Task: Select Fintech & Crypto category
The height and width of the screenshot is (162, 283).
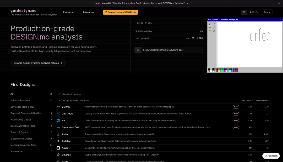Action: (31, 132)
